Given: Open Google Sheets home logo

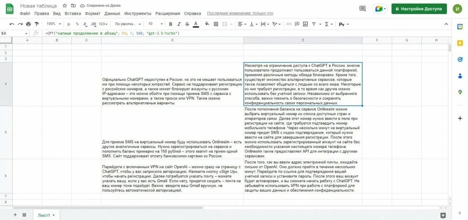Looking at the screenshot, I should pyautogui.click(x=10, y=9).
